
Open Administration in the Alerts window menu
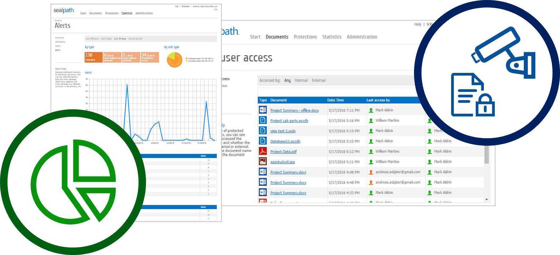click(144, 13)
